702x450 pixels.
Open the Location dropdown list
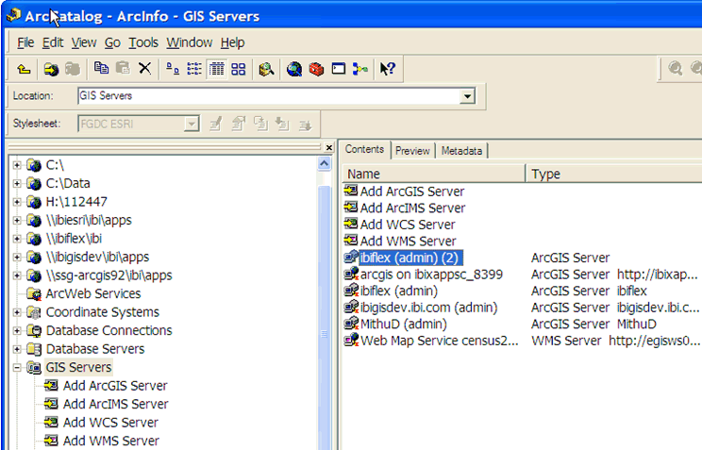(x=467, y=96)
